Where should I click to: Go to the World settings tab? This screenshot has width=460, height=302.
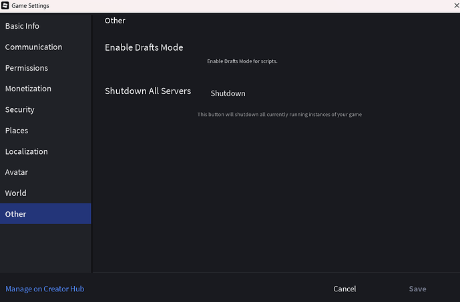pyautogui.click(x=45, y=193)
